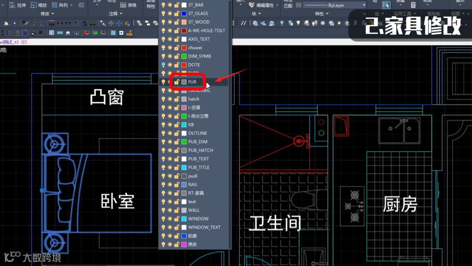Select the Scale (缩放) tool
This screenshot has height=266, width=472.
[39, 5]
